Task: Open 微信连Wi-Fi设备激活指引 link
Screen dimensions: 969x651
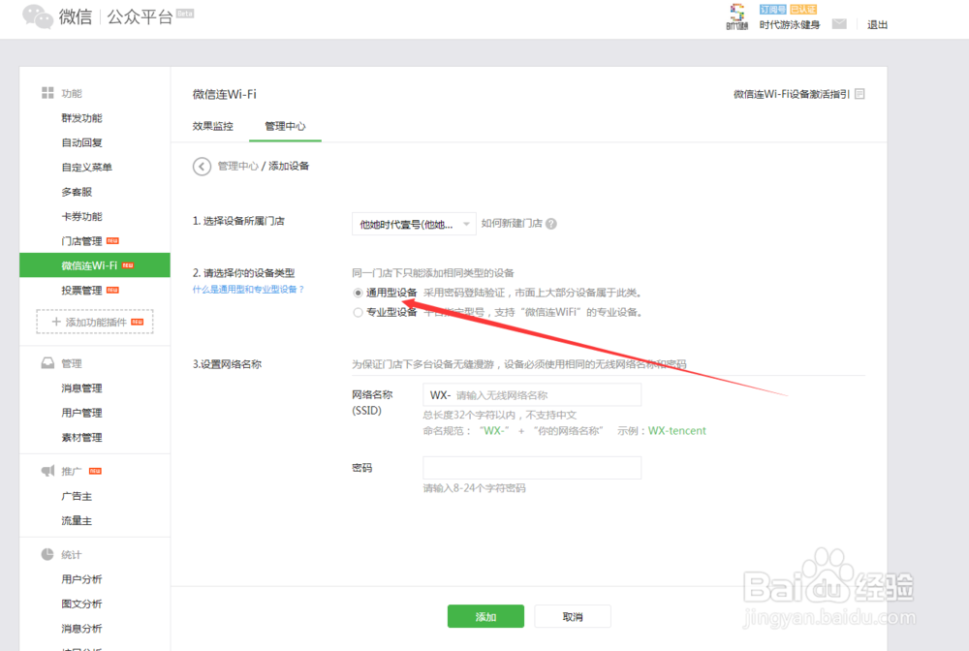Action: tap(791, 94)
